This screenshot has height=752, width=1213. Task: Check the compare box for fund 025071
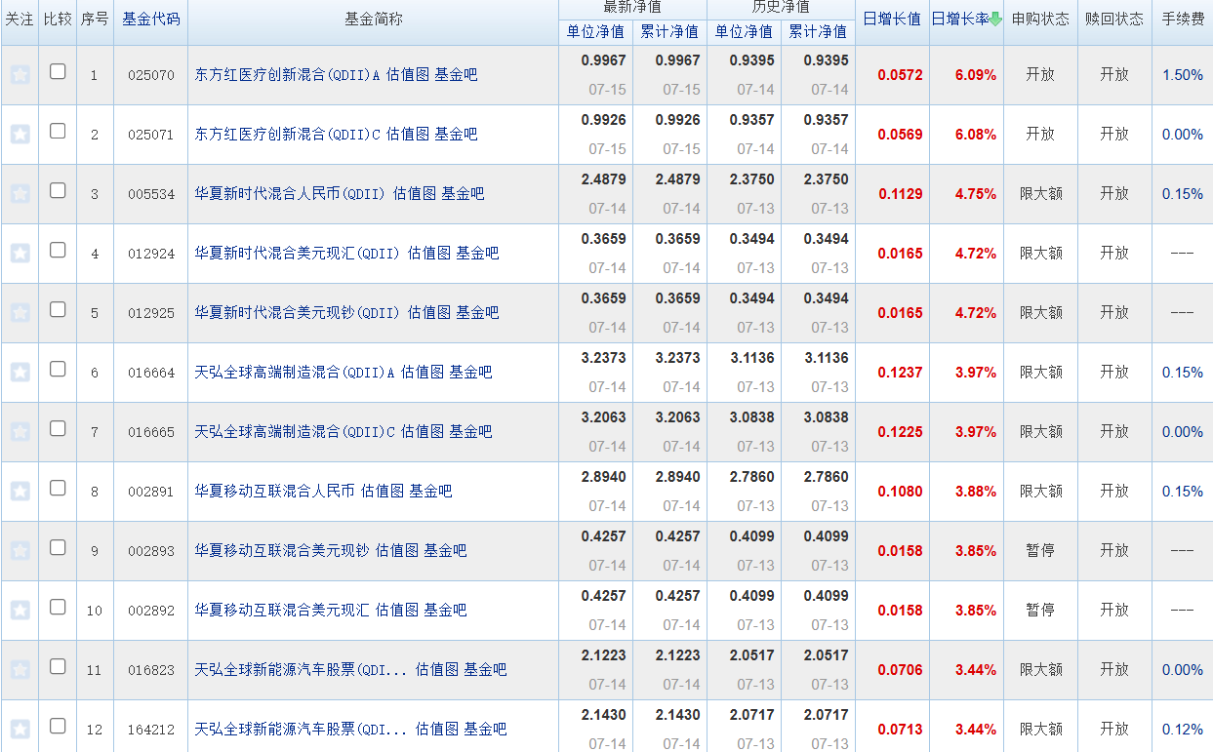click(58, 131)
